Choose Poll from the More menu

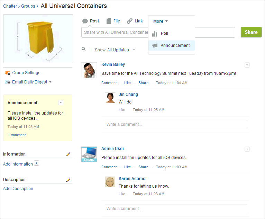[x=164, y=33]
